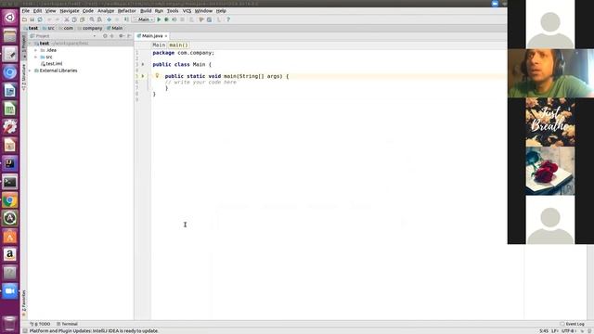This screenshot has height=334, width=594.
Task: Open the Files manager in the launcher
Action: click(10, 36)
